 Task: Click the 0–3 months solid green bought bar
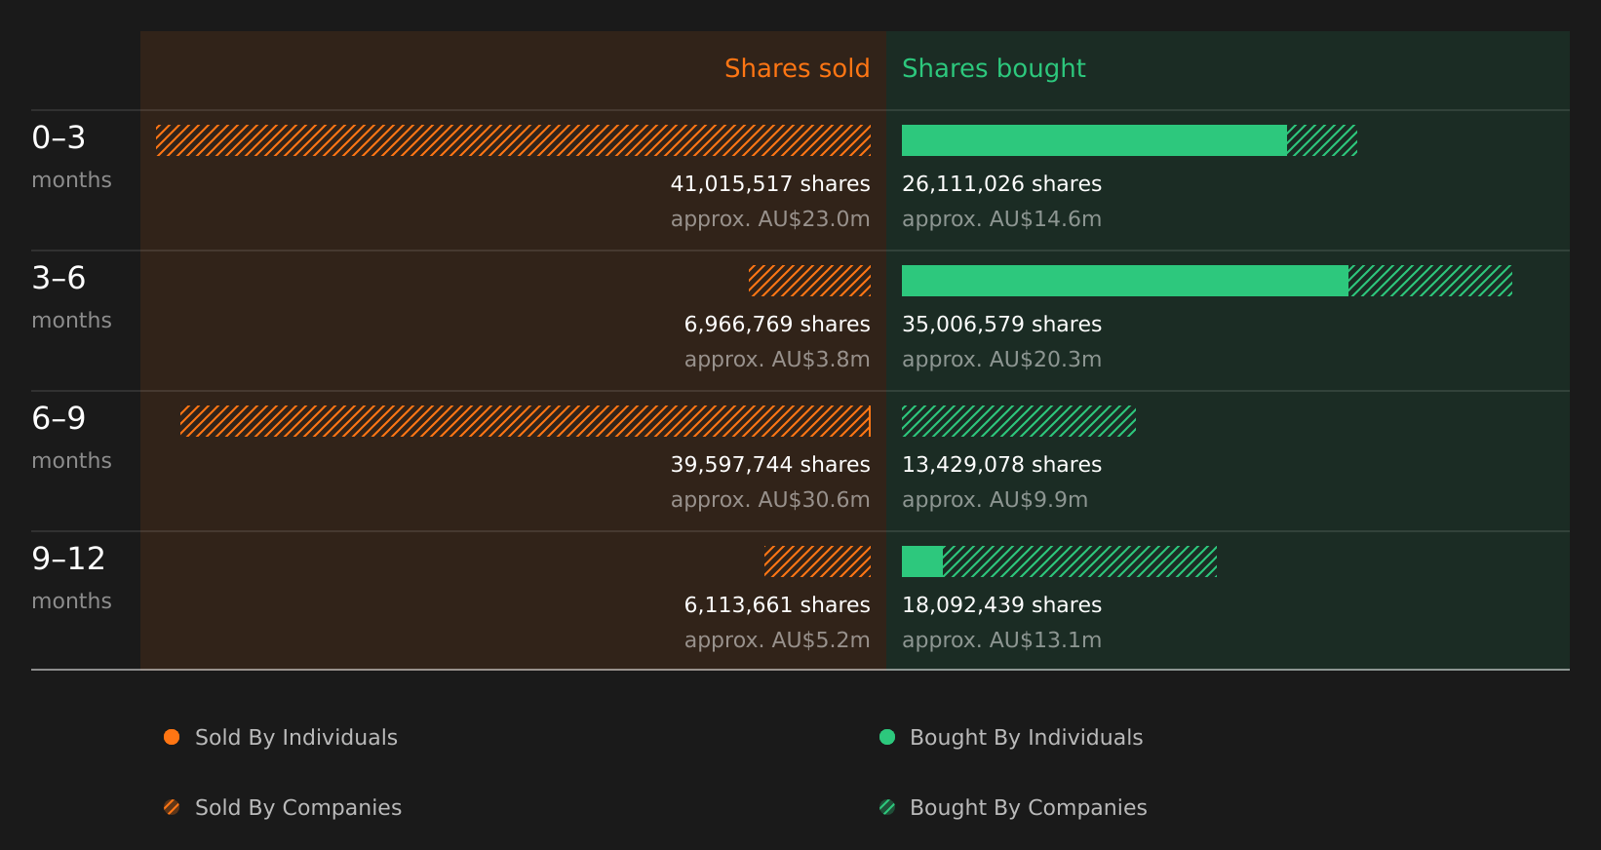1094,140
